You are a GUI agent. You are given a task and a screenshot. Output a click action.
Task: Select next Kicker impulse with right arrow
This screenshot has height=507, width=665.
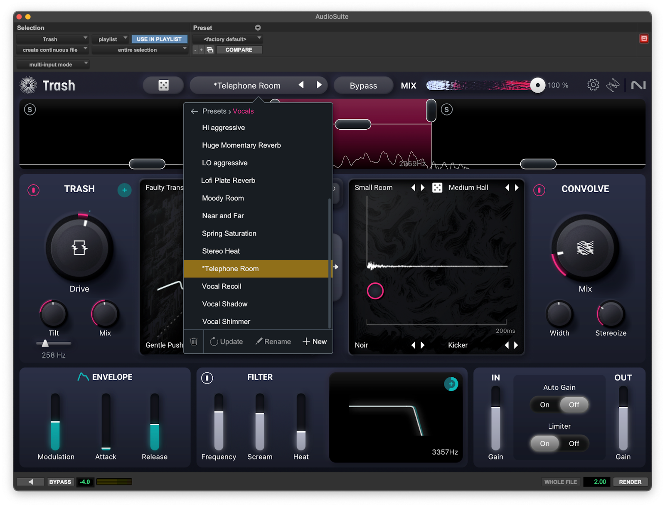[x=516, y=345]
